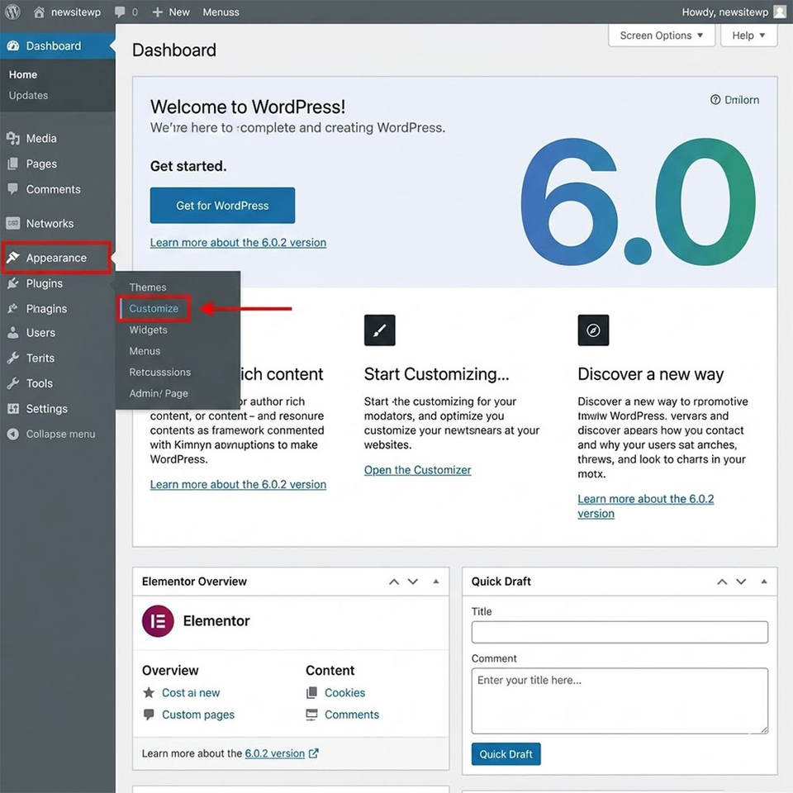Screen dimensions: 793x793
Task: Open Cookies link under Content
Action: [345, 692]
